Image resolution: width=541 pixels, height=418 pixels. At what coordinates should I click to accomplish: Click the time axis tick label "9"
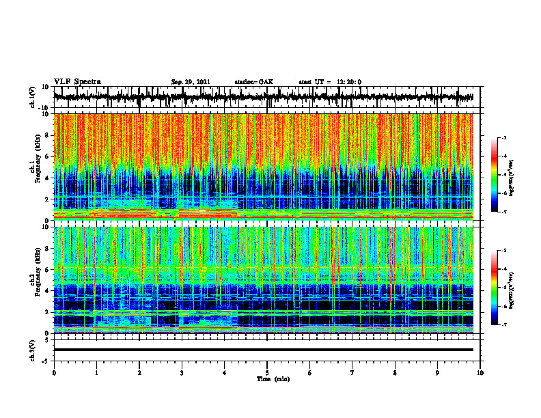437,373
